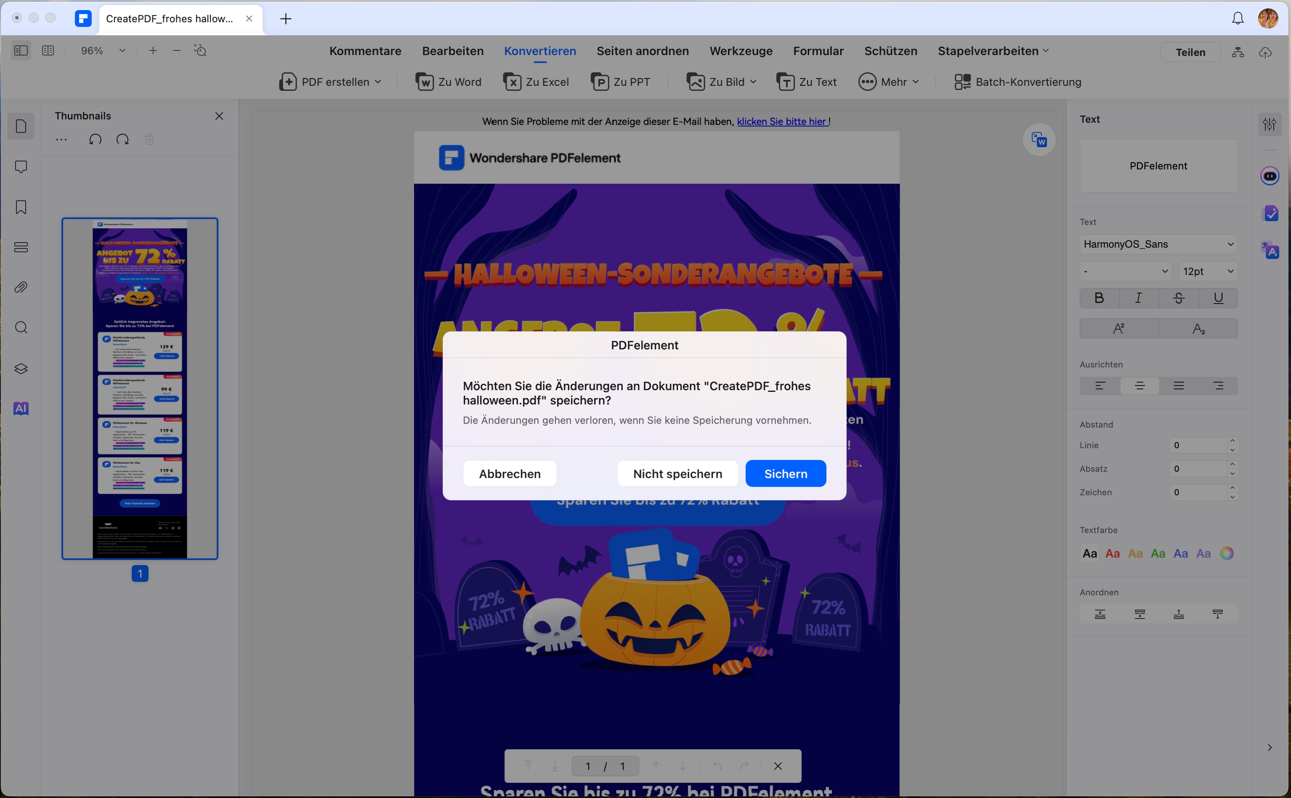The image size is (1291, 798).
Task: Click the Zu Word conversion button
Action: 448,82
